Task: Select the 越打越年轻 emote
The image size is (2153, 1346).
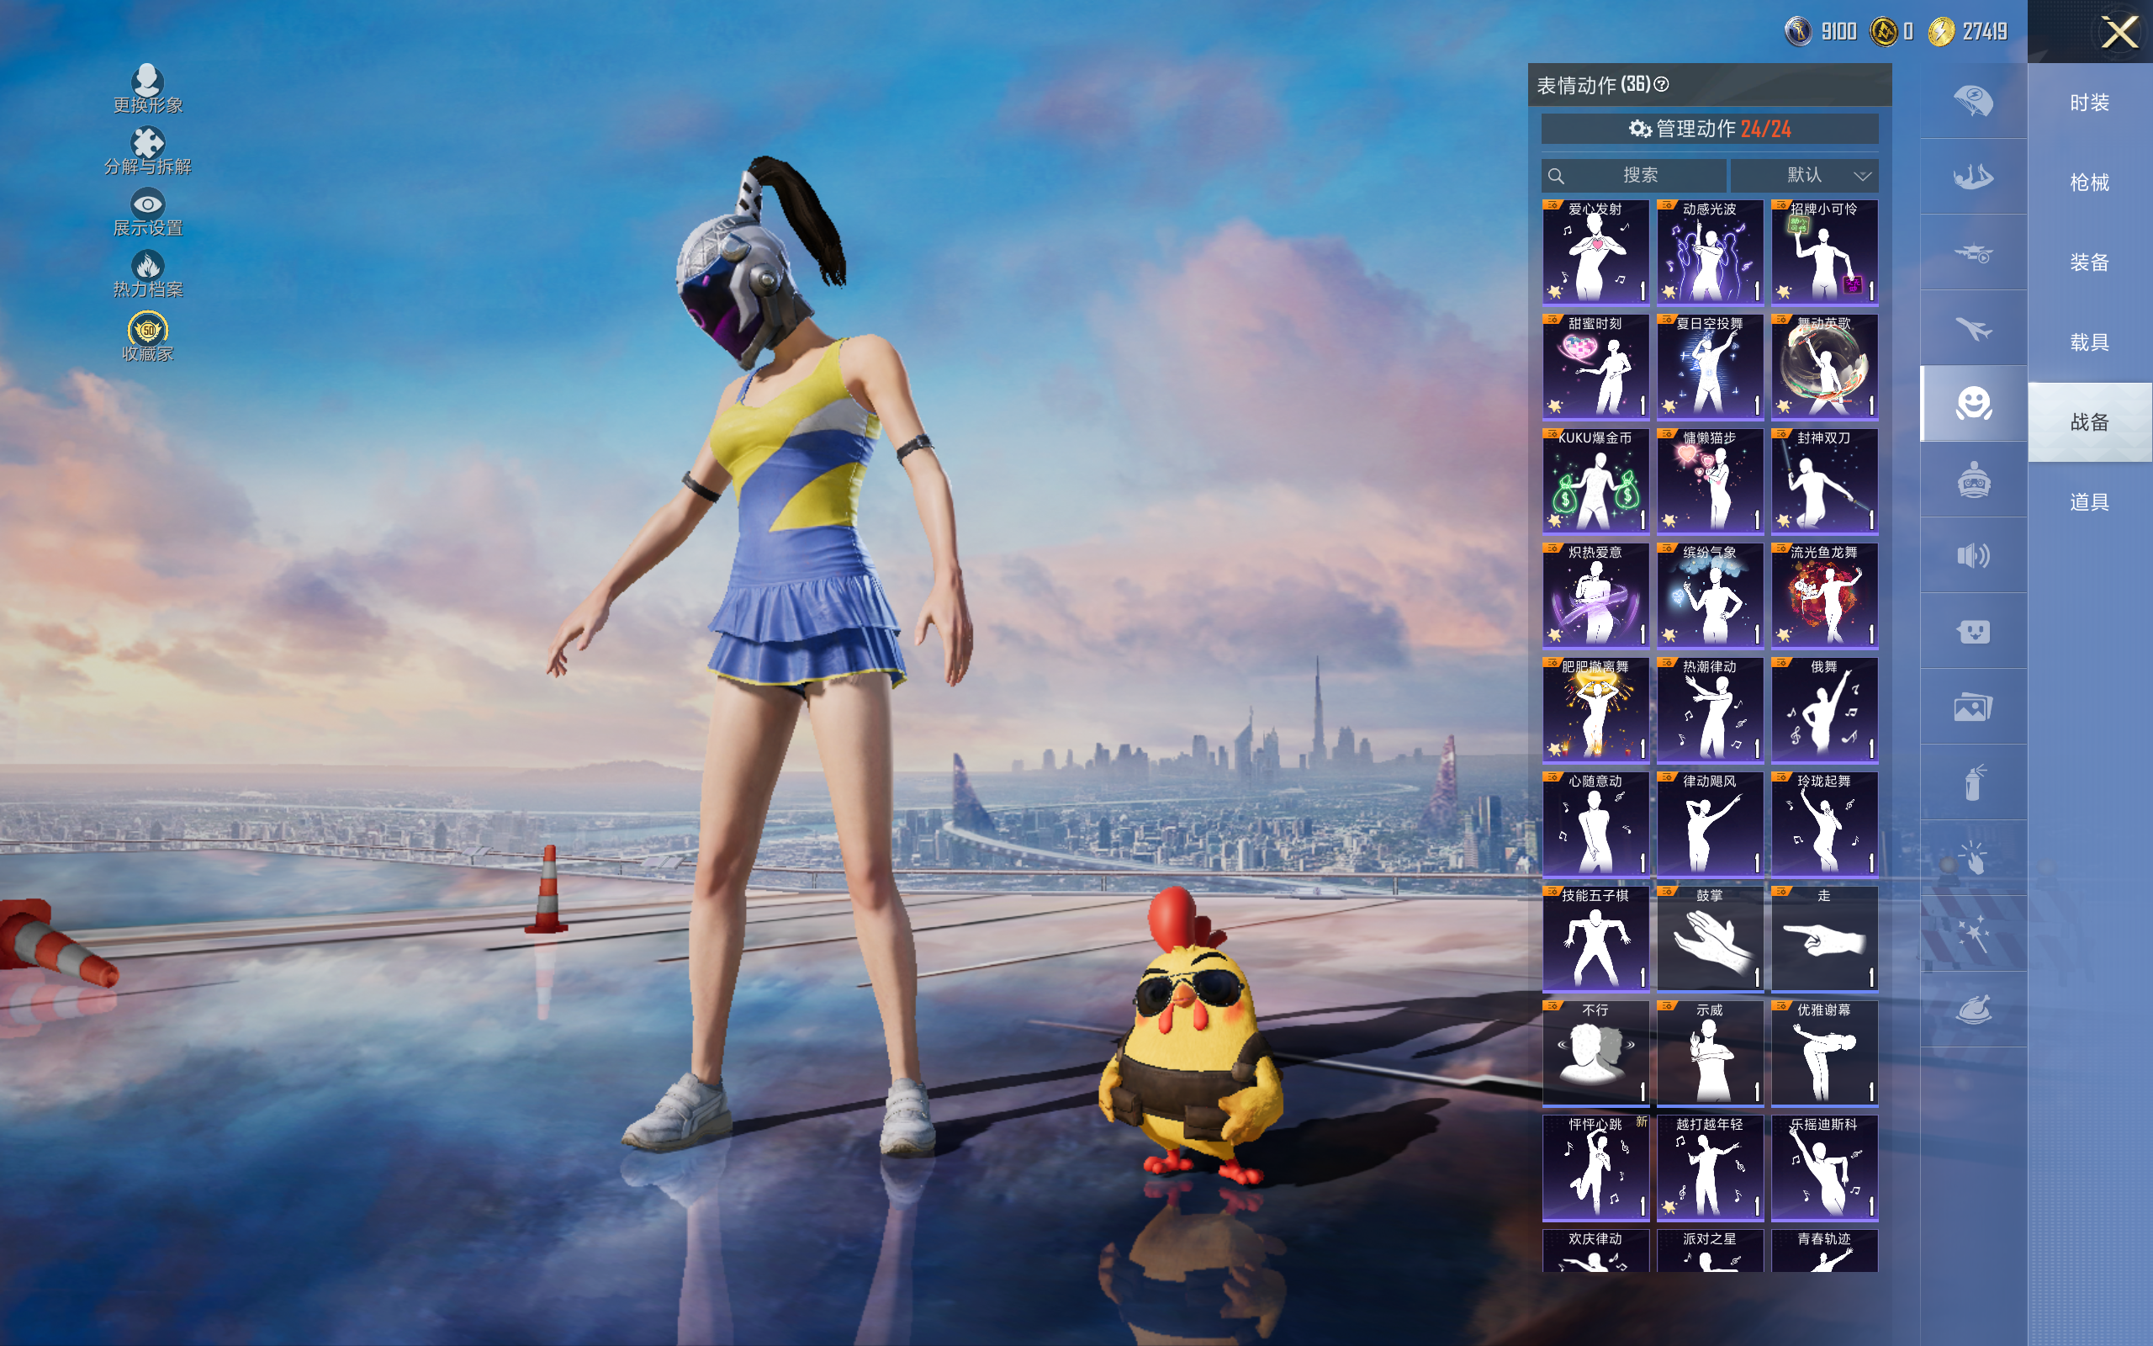Action: click(1710, 1167)
